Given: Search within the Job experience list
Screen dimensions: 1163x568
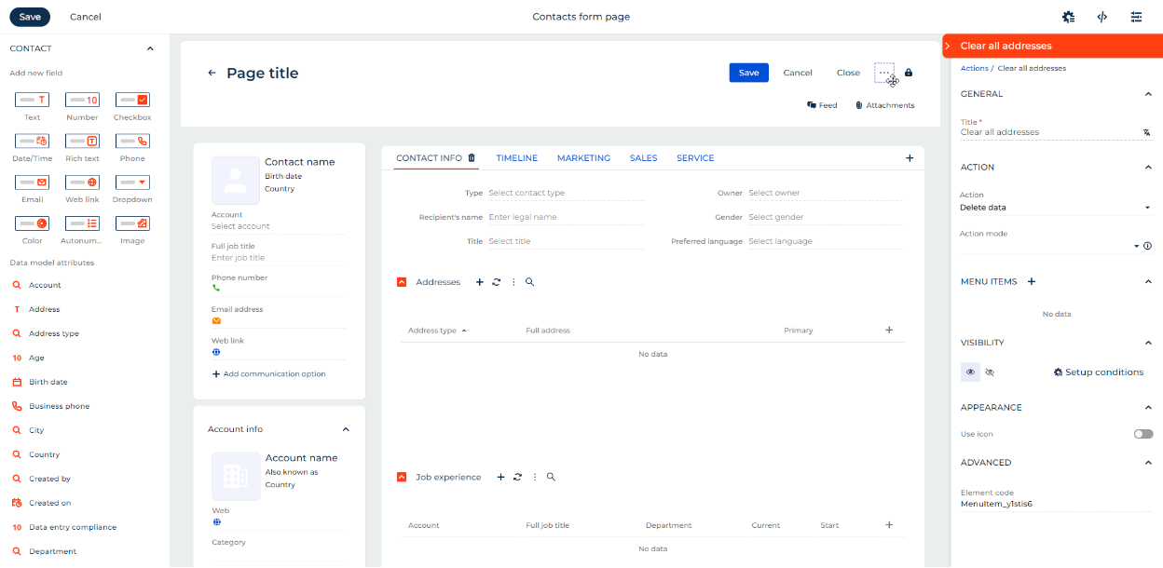Looking at the screenshot, I should pyautogui.click(x=551, y=476).
